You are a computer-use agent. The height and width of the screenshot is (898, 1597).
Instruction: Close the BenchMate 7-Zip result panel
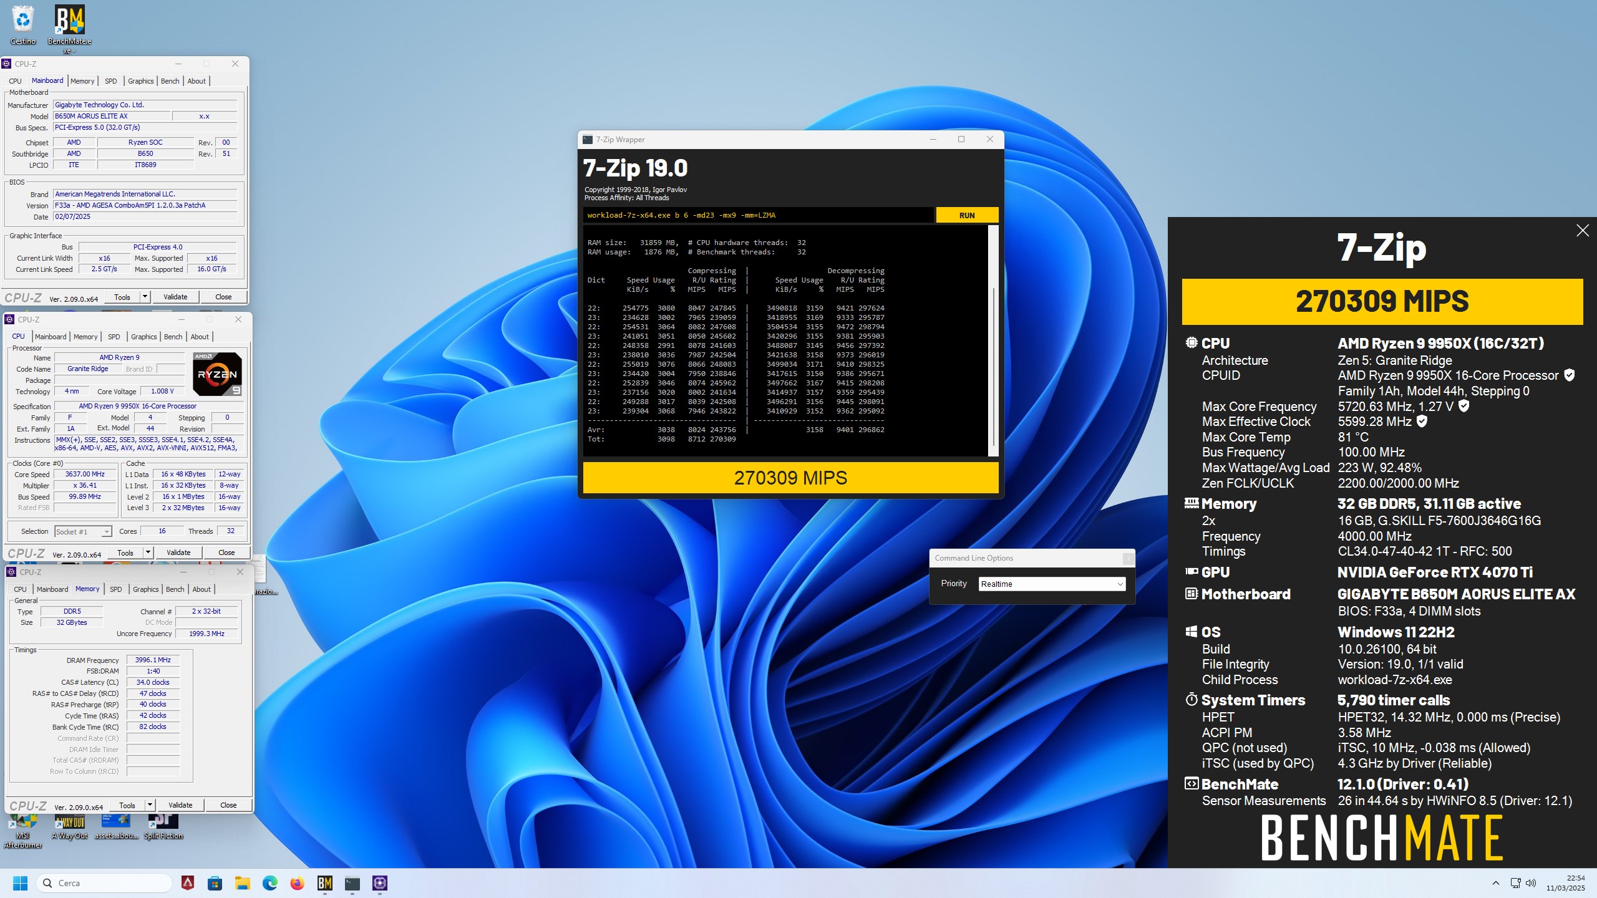pyautogui.click(x=1583, y=231)
